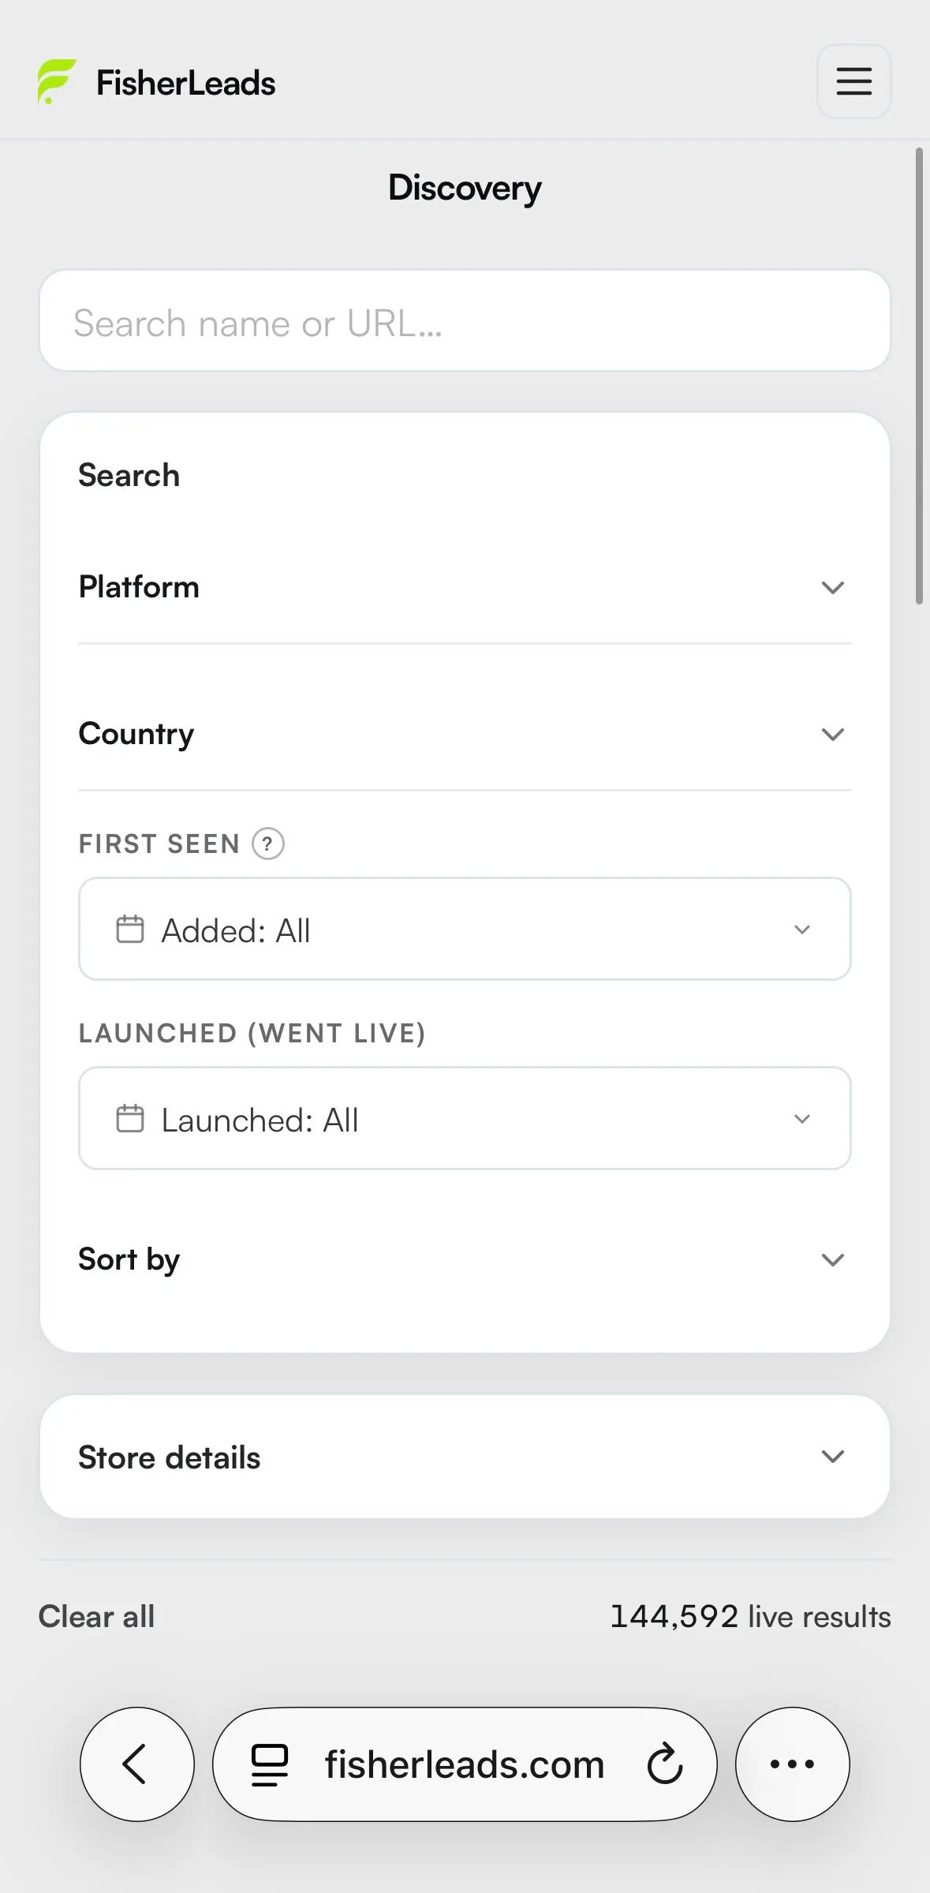Tap the fisherleads.com address bar
930x1893 pixels.
(465, 1764)
